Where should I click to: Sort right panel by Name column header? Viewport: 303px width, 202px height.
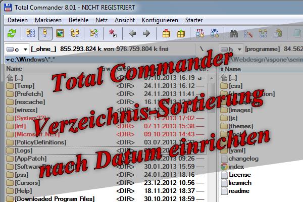point(233,69)
